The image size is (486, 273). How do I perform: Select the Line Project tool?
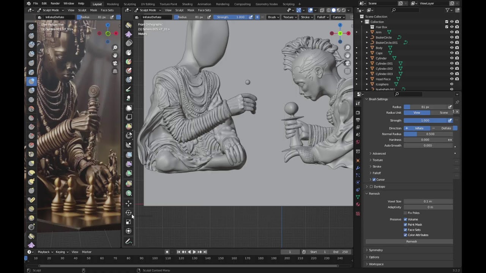[x=129, y=144]
